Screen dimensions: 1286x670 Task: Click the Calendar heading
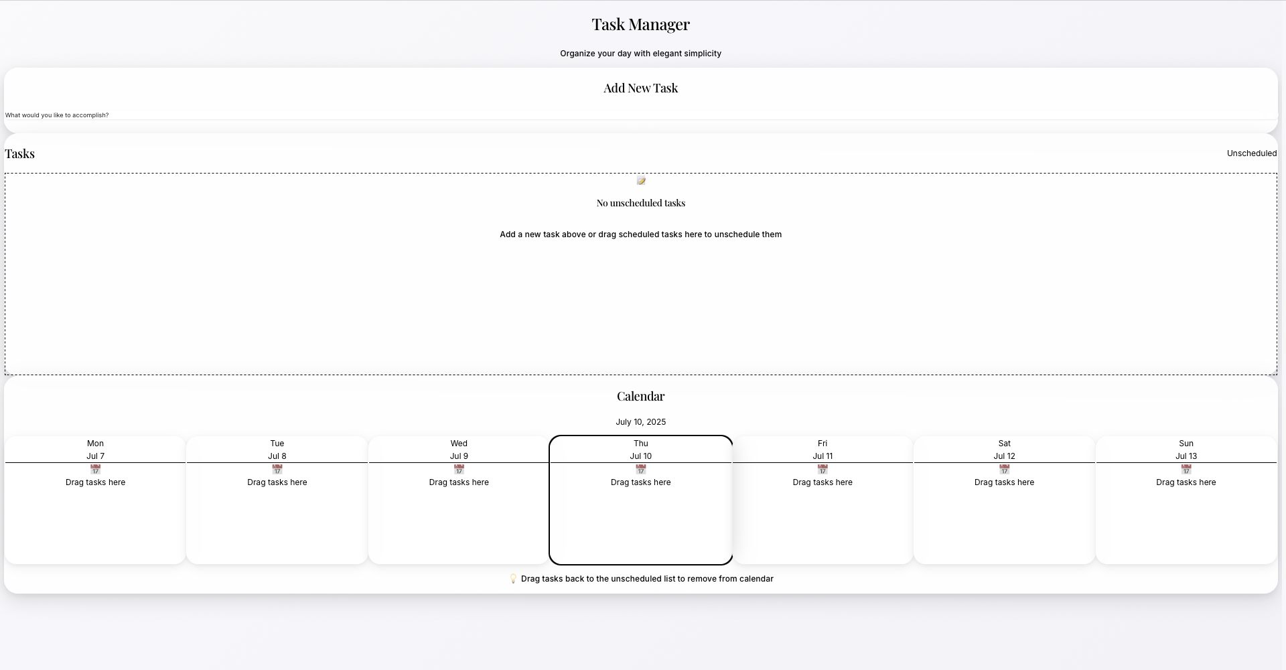(x=641, y=396)
